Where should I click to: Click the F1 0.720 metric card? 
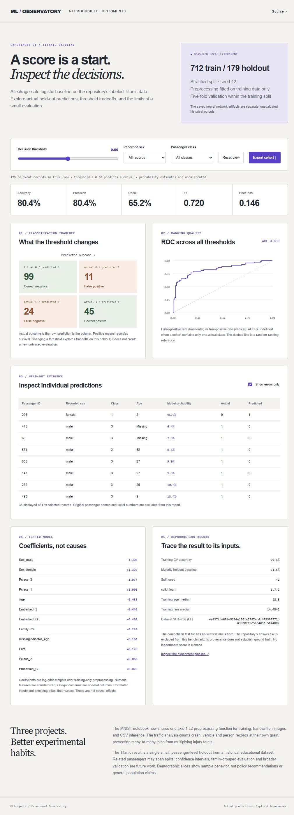[x=205, y=200]
